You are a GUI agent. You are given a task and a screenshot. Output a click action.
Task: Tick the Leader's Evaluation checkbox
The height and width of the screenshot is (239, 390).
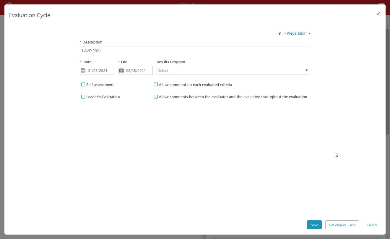click(x=83, y=97)
